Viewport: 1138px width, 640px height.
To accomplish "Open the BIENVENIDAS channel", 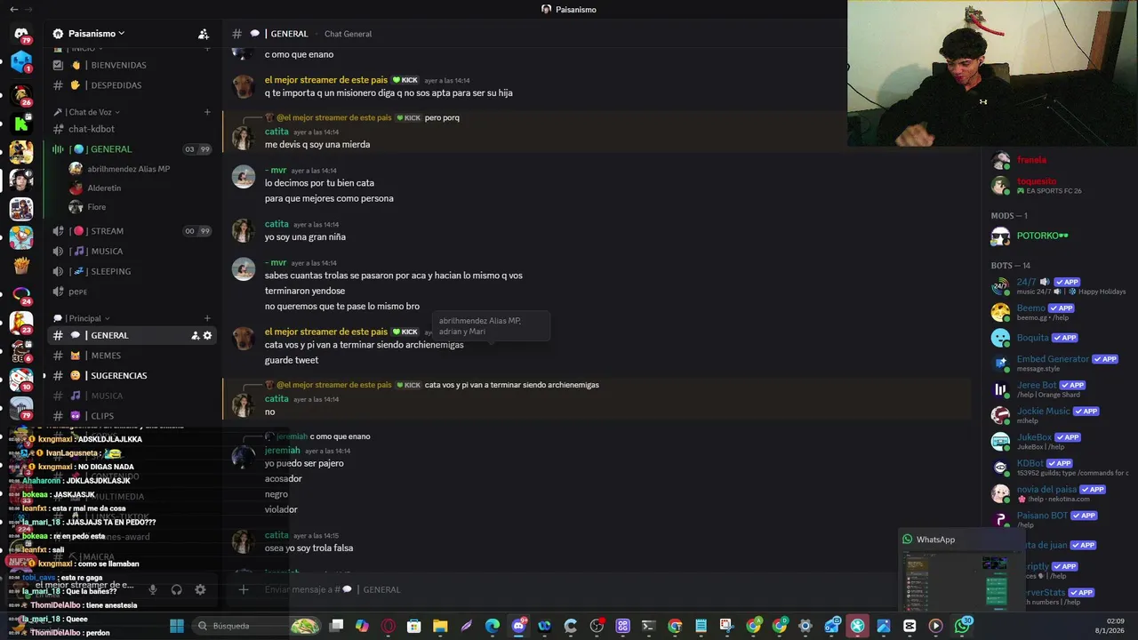I will (133, 65).
